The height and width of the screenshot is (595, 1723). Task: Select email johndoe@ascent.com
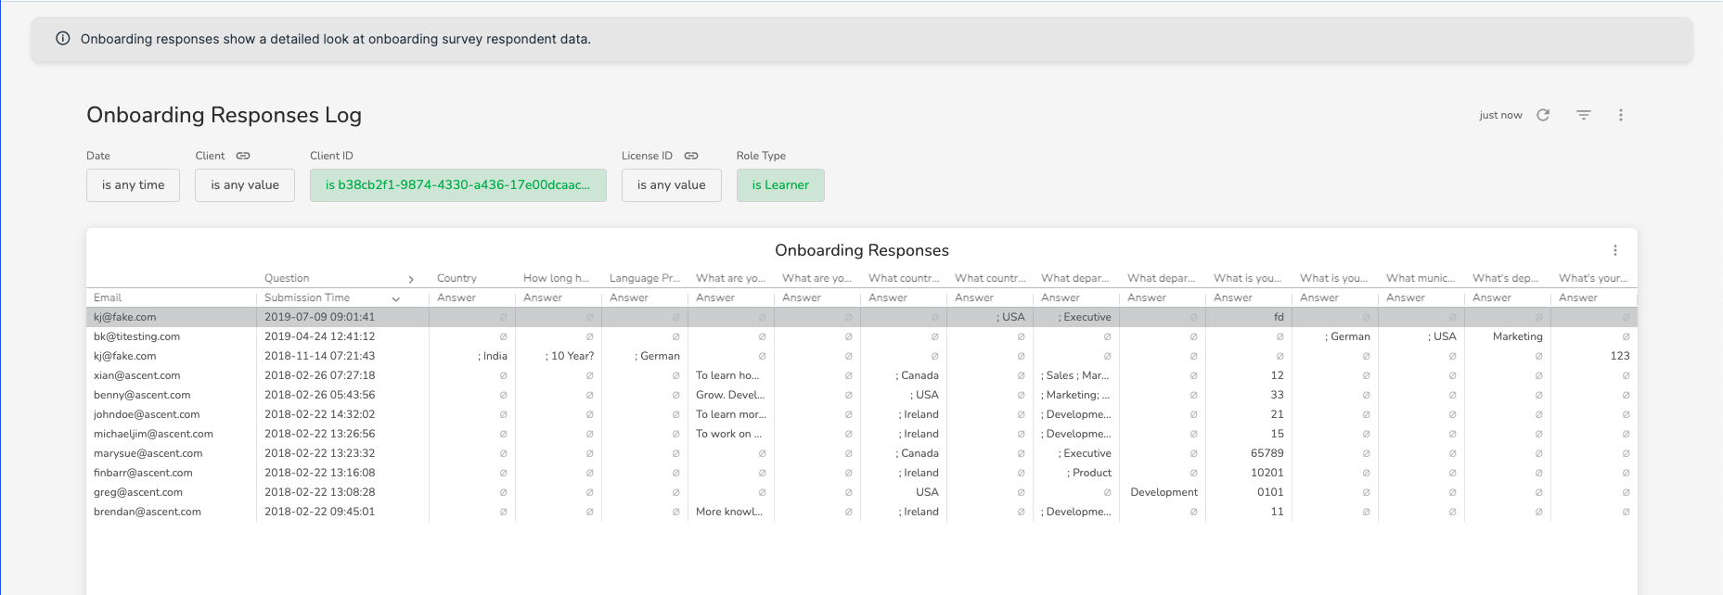click(147, 414)
